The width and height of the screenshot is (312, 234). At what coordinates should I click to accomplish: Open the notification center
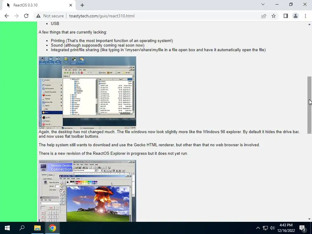coord(303,228)
